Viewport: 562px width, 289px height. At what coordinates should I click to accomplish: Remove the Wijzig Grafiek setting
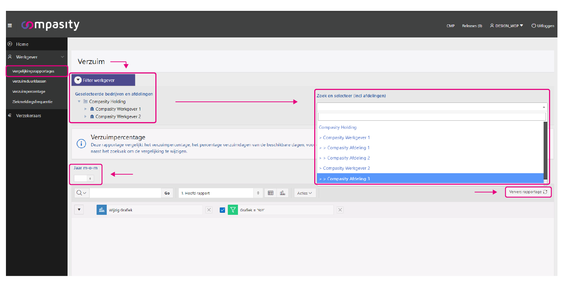209,210
